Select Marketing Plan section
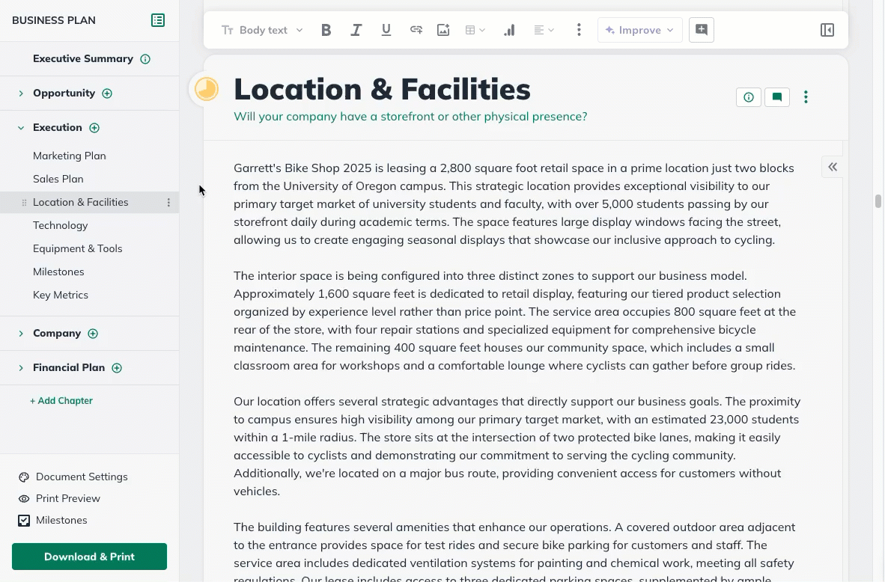This screenshot has width=885, height=582. point(70,156)
